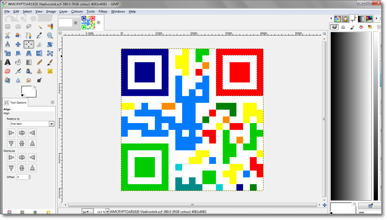
Task: Select the Color Picker eyedropper tool
Action: click(39, 35)
